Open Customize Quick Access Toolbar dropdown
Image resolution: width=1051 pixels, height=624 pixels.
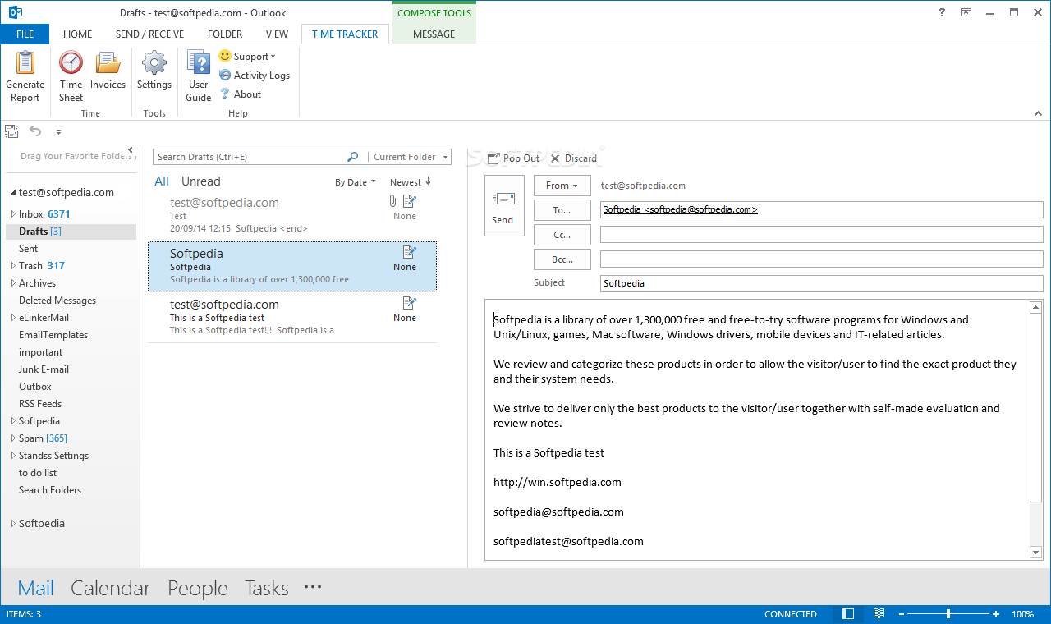click(x=58, y=131)
